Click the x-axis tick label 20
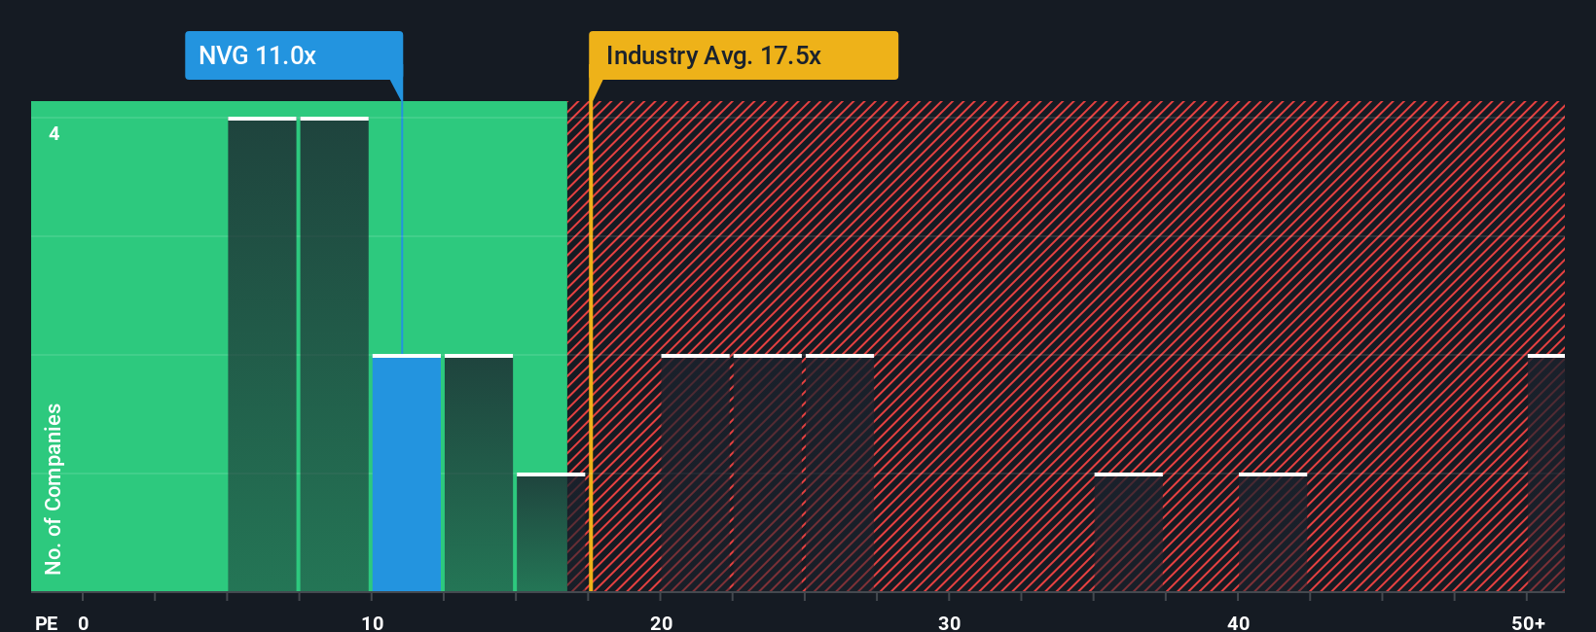 [662, 623]
